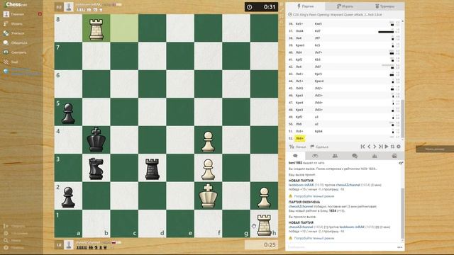Screen dimensions: 454x255
Task: Select the double speech bubbles tab
Action: pyautogui.click(x=355, y=156)
